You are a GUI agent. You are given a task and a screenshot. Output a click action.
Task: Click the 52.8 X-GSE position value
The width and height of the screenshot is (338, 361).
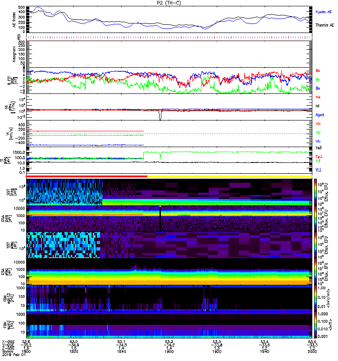[26, 342]
